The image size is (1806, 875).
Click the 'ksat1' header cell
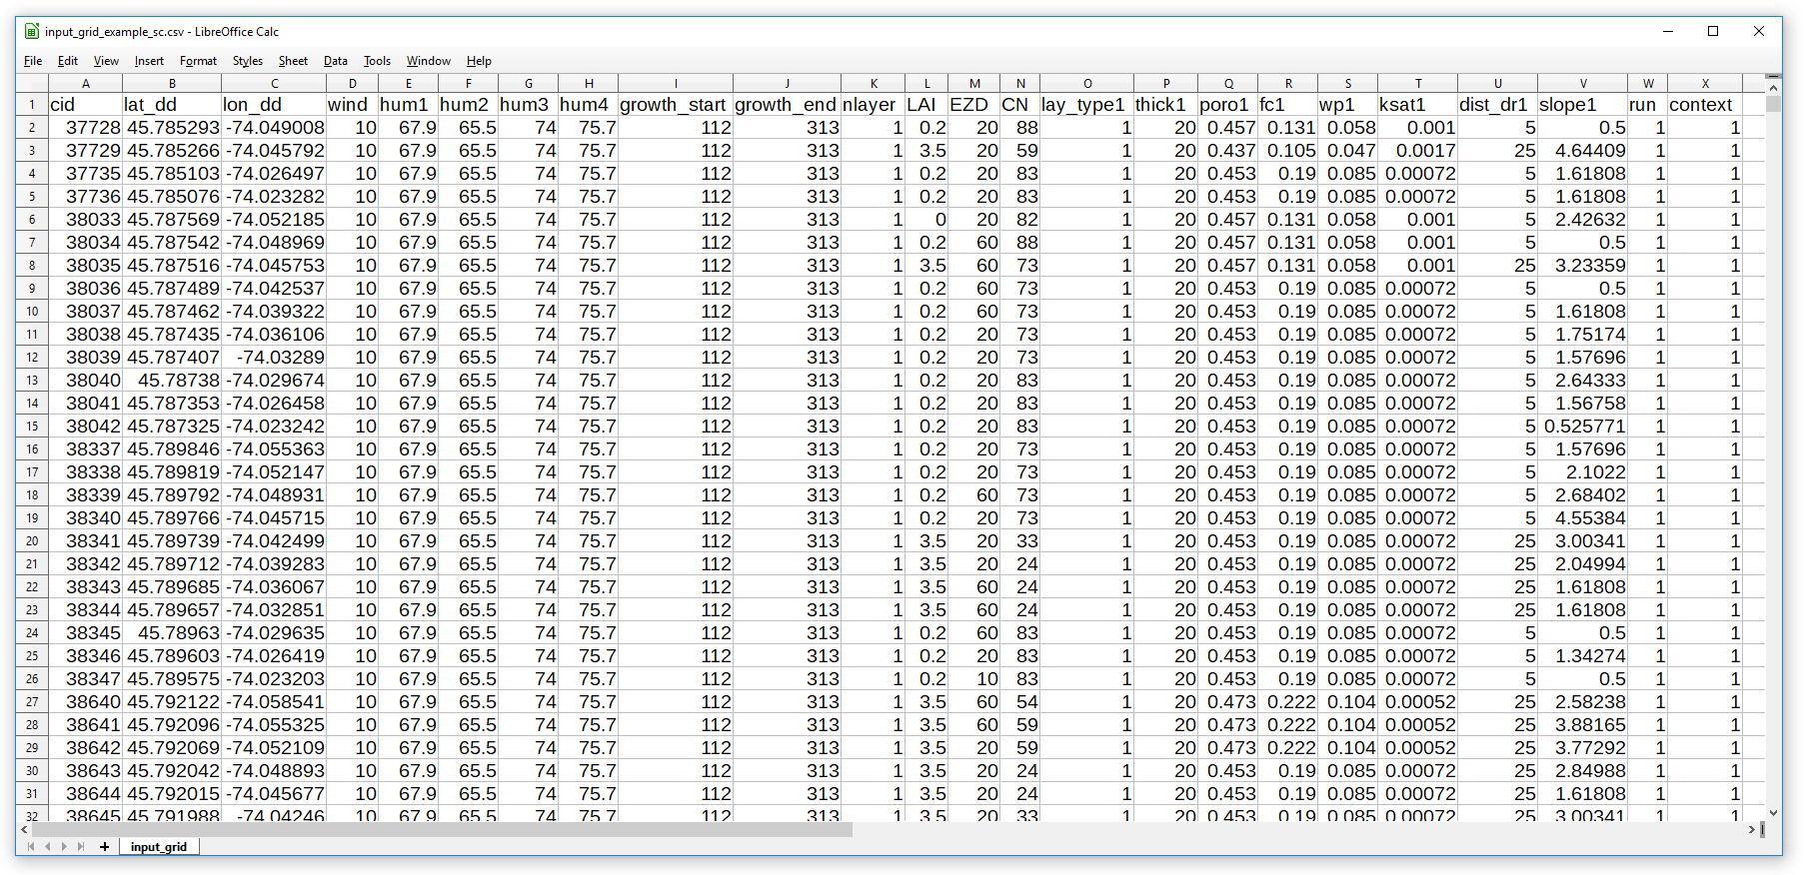point(1417,105)
